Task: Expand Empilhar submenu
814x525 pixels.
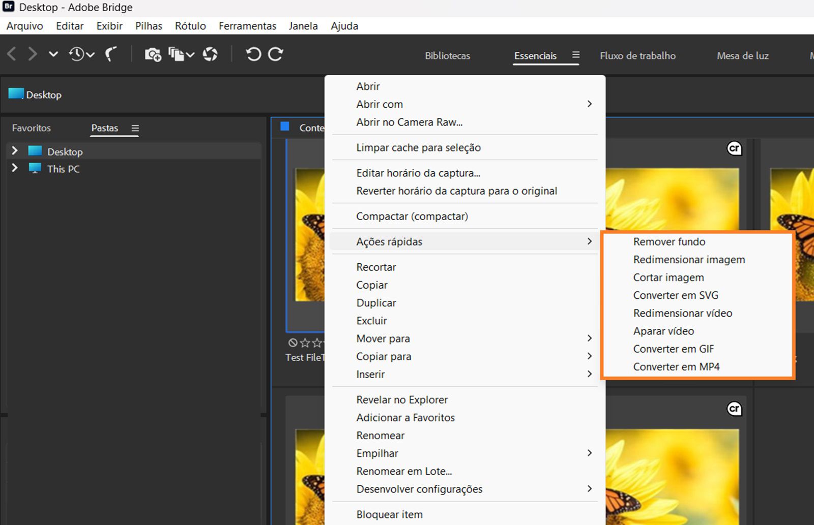Action: click(466, 453)
